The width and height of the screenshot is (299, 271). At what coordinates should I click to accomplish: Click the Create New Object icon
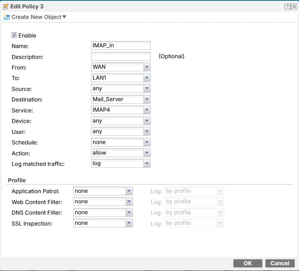coord(7,17)
